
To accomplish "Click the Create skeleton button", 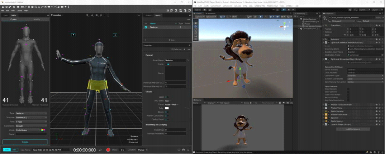I will 25,142.
